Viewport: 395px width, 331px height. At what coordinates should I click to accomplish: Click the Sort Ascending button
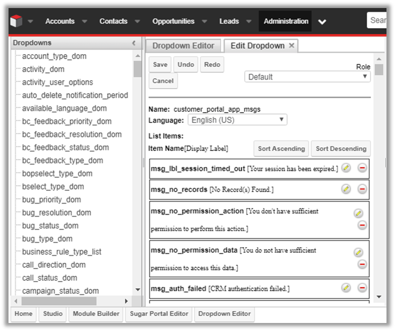[x=281, y=148]
